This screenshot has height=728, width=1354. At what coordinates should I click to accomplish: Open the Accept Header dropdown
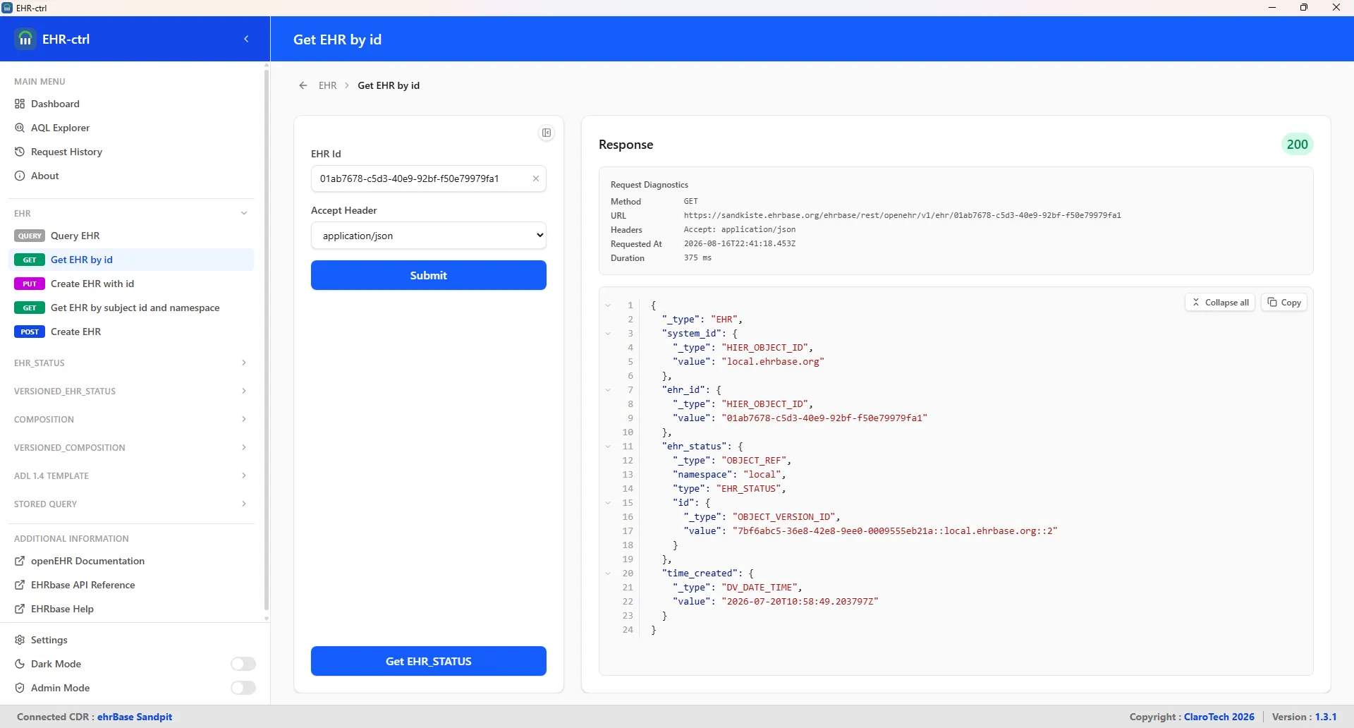pyautogui.click(x=429, y=236)
